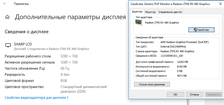Click the BIOS value 113-D0090101_100
This screenshot has height=105, width=224.
172,56
